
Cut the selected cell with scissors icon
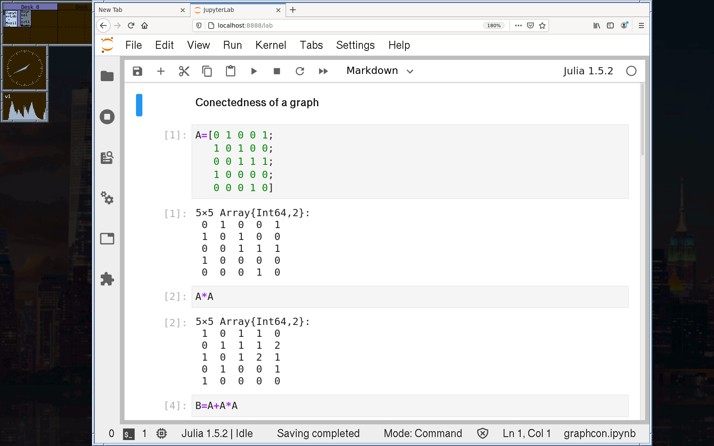click(184, 71)
